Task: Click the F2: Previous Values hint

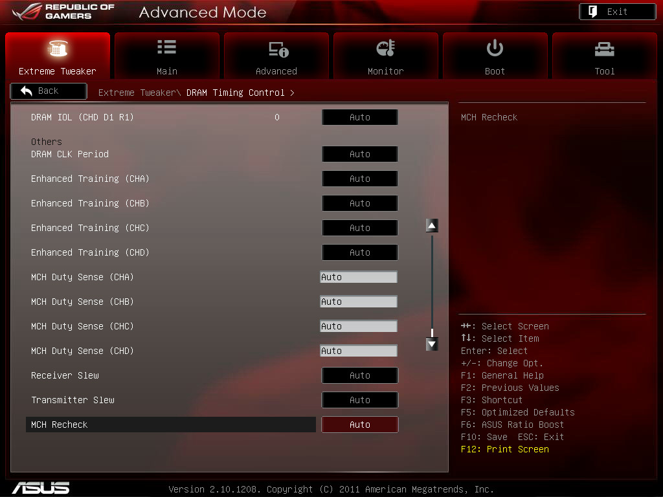Action: point(510,388)
